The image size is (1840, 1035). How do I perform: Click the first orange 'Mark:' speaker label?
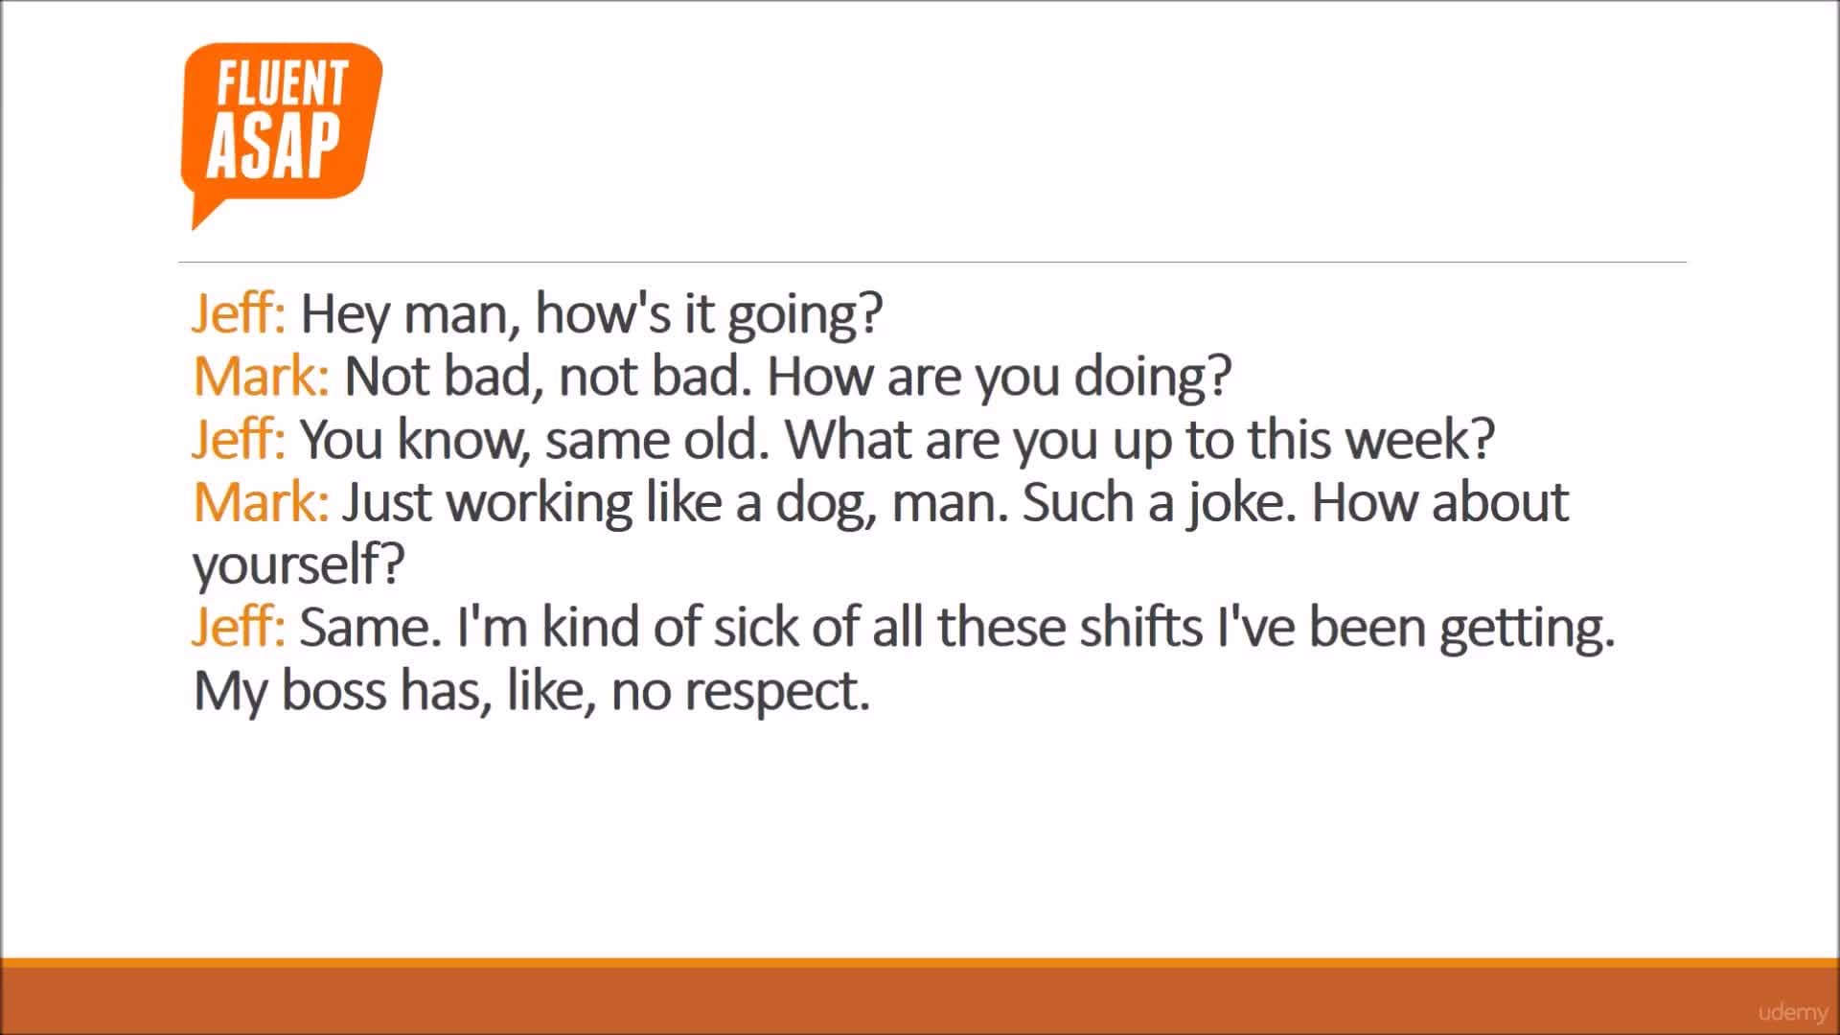pos(262,377)
